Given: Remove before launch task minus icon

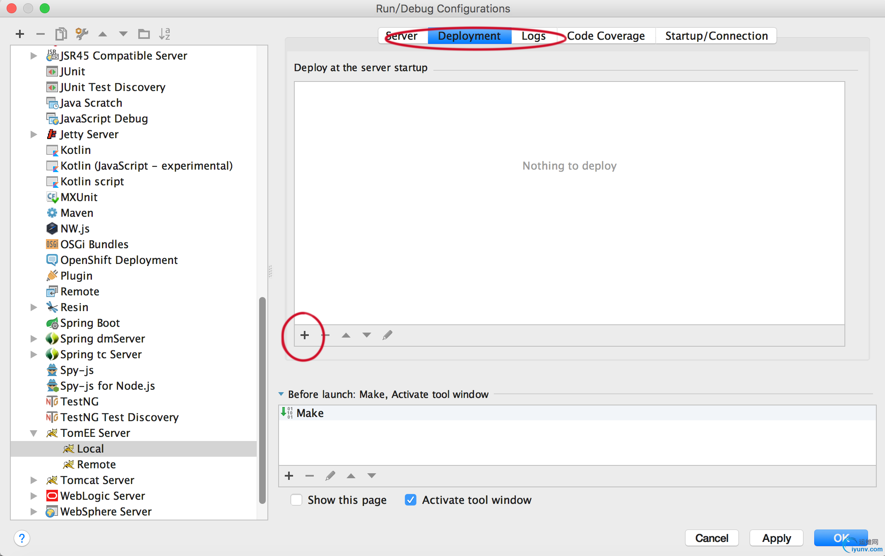Looking at the screenshot, I should tap(310, 476).
